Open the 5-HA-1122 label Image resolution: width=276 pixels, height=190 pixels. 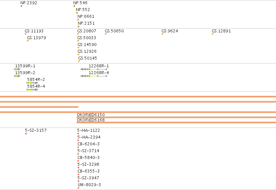tap(89, 130)
